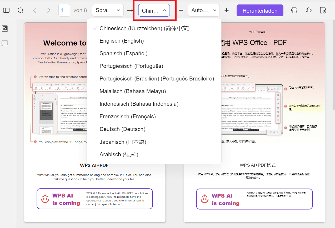Open the source language 'Spra…' dropdown
335x228 pixels.
pyautogui.click(x=108, y=10)
